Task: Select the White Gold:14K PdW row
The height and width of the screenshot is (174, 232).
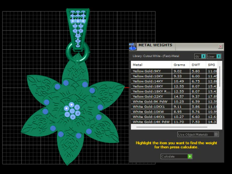Action: [174, 122]
